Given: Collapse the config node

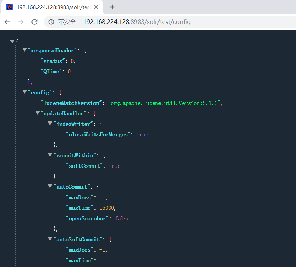Looking at the screenshot, I should [x=25, y=92].
